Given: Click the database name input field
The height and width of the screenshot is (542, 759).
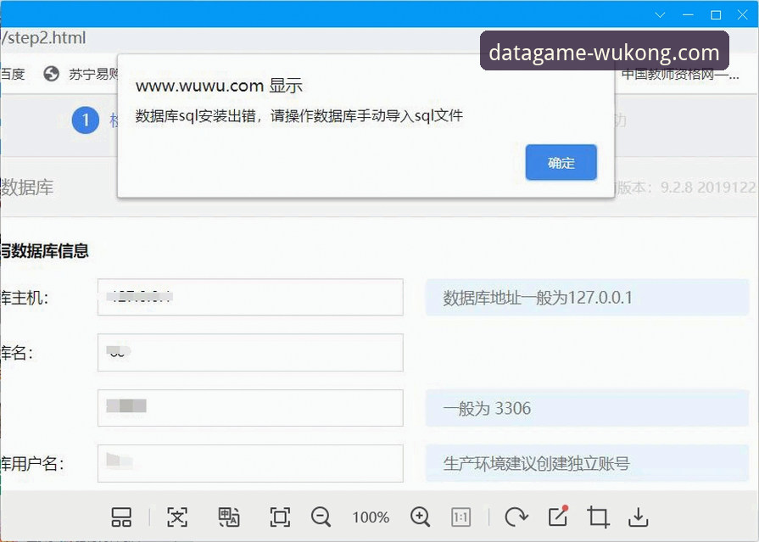Looking at the screenshot, I should click(250, 353).
